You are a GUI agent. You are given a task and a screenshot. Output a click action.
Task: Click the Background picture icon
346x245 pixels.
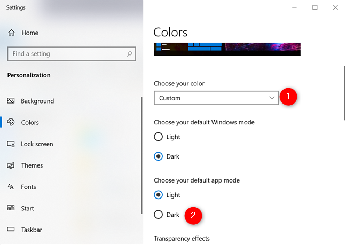point(11,101)
